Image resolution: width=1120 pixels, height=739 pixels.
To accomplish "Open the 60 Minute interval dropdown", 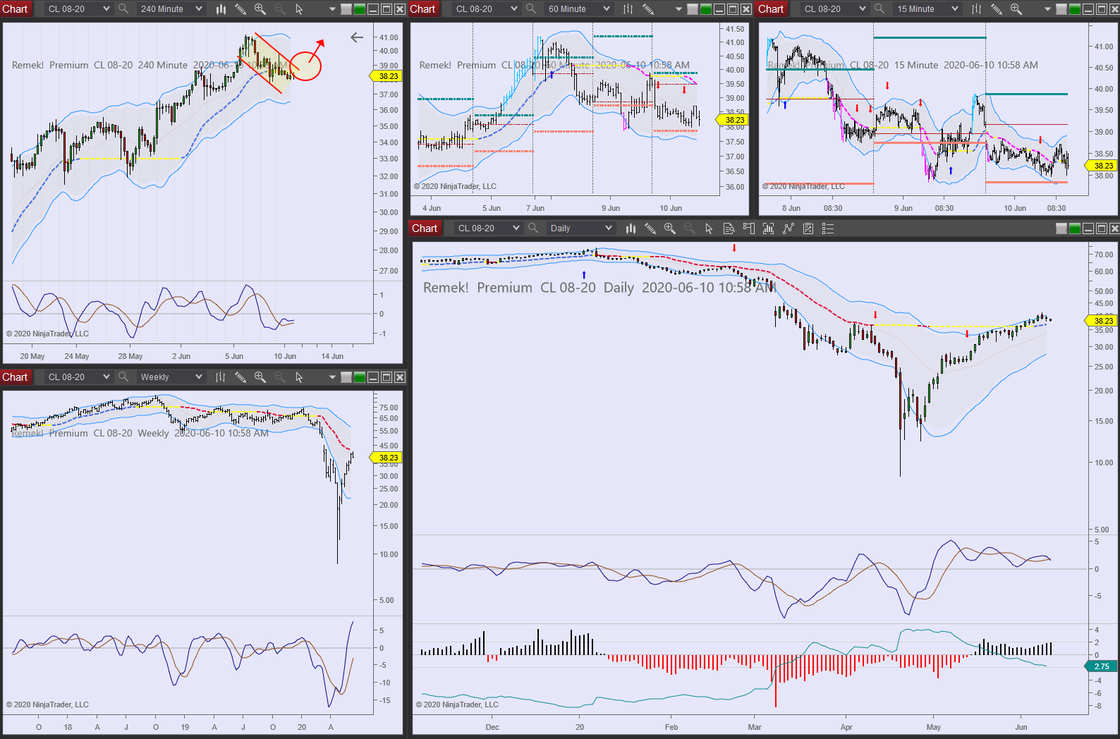I will [x=578, y=9].
